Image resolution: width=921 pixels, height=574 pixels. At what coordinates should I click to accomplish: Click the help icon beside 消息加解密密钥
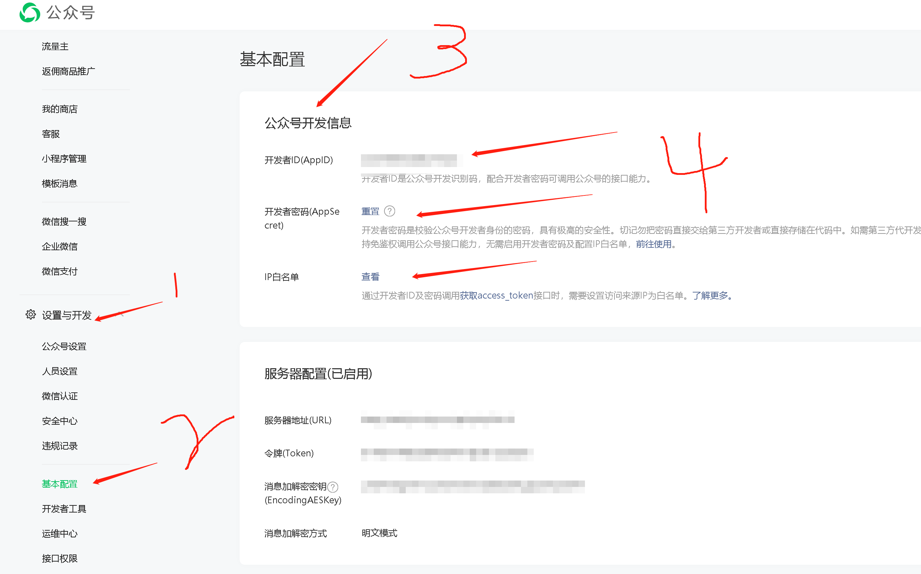333,487
